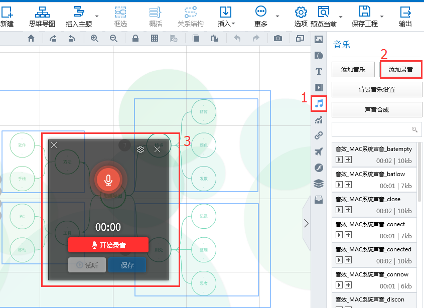
Task: Open recording settings gear in the dialog
Action: [140, 149]
